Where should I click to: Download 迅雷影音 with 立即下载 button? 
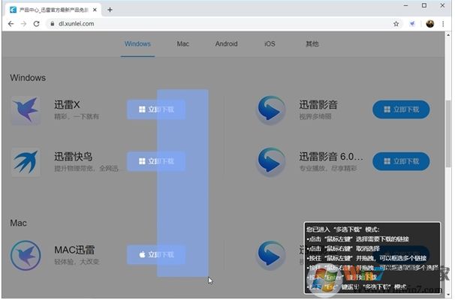401,109
